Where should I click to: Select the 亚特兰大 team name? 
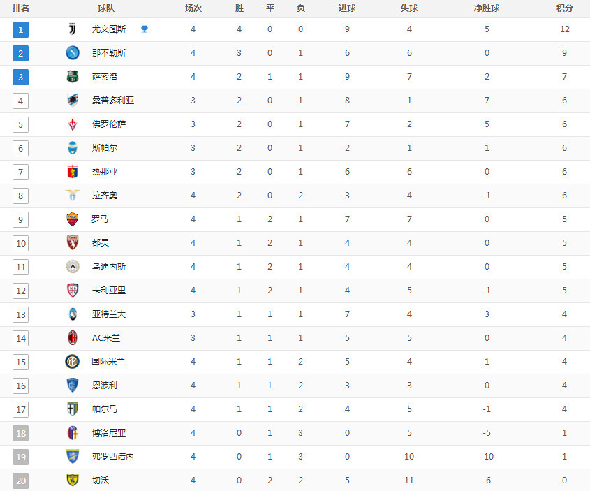pyautogui.click(x=109, y=314)
